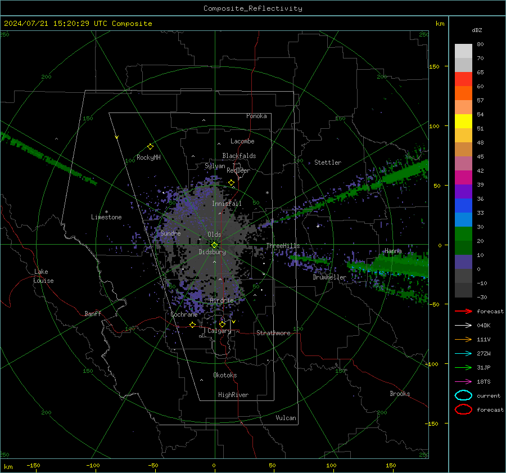Viewport: 506px width, 473px height.
Task: Click the ThreeHills town label
Action: 283,246
